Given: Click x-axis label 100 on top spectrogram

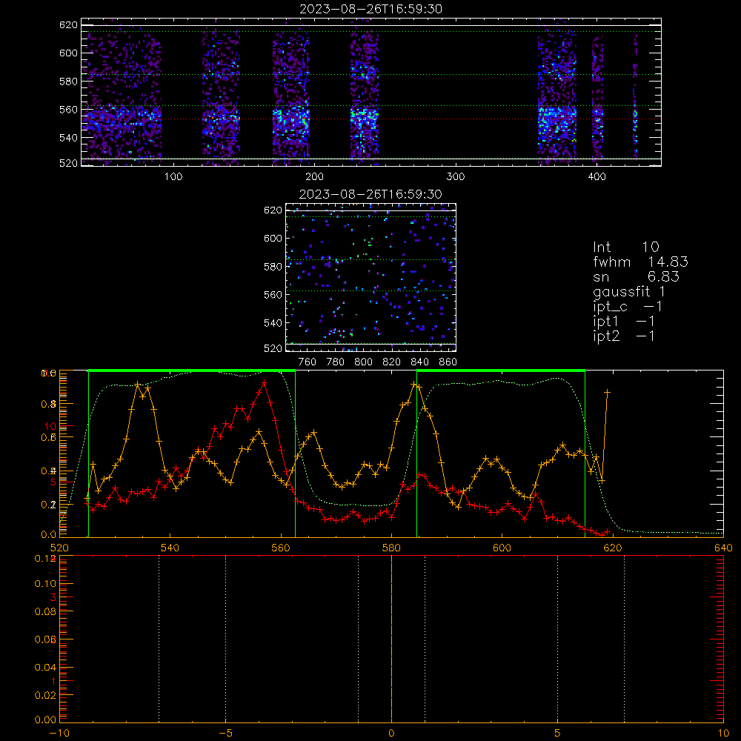Looking at the screenshot, I should (x=173, y=176).
